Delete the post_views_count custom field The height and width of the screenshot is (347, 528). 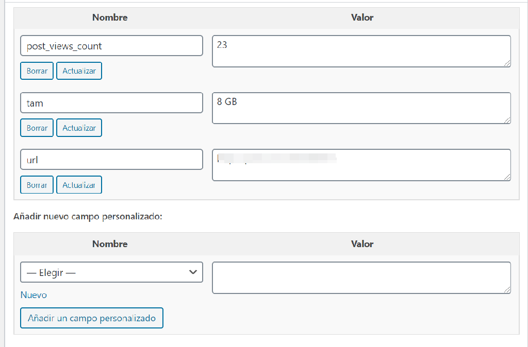(37, 71)
